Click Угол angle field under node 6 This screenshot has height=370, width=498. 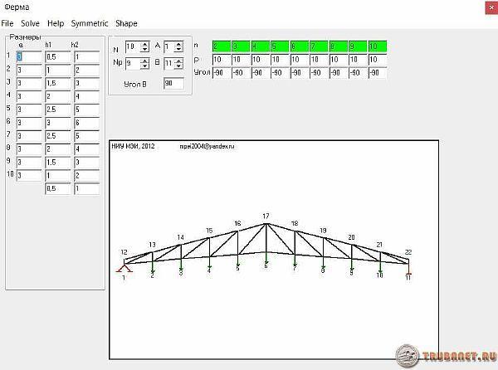[300, 73]
